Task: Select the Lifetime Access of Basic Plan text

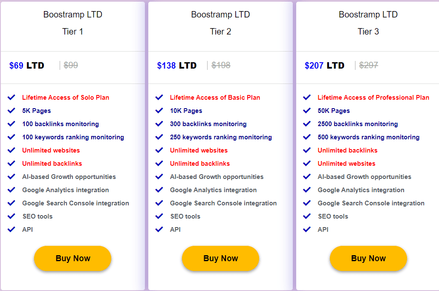Action: point(215,97)
